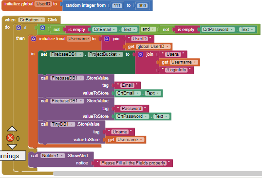Click the 999 number field

(x=142, y=6)
